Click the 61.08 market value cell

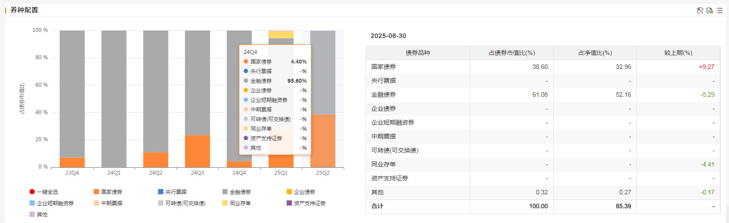pos(540,95)
